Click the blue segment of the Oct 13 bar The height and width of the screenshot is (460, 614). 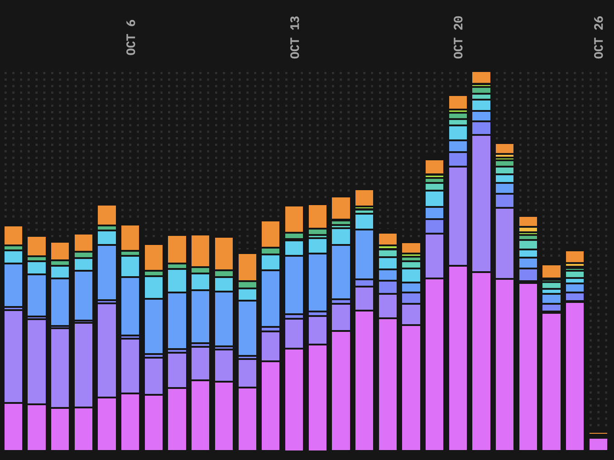294,285
